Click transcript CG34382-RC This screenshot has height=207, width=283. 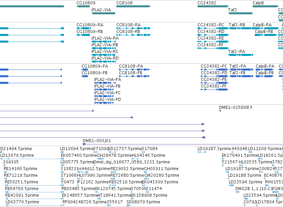[x=213, y=28]
